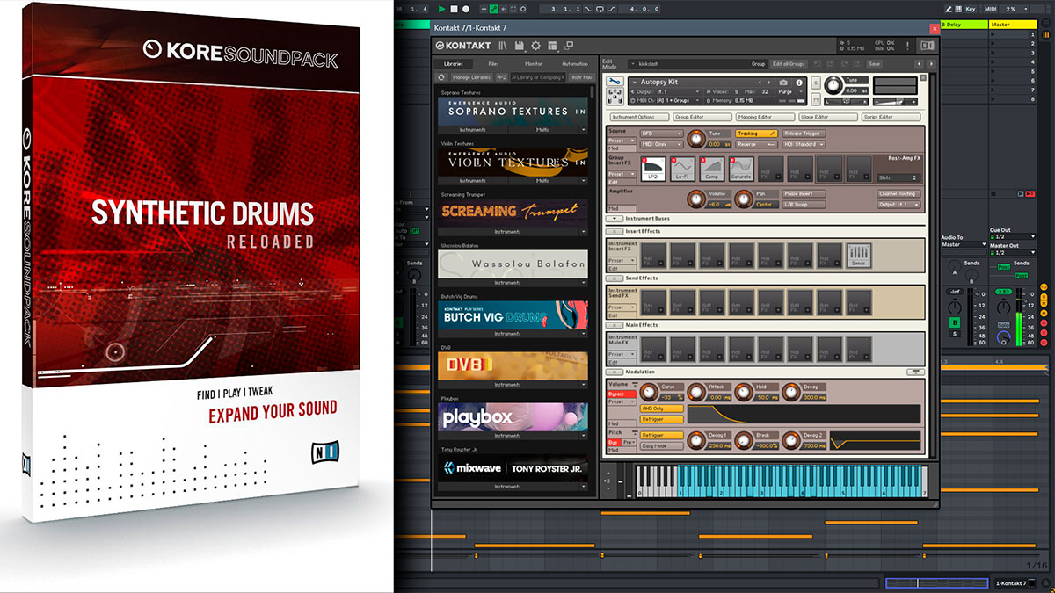The image size is (1055, 593).
Task: Select the Lo-Fi effect slot
Action: pos(682,170)
